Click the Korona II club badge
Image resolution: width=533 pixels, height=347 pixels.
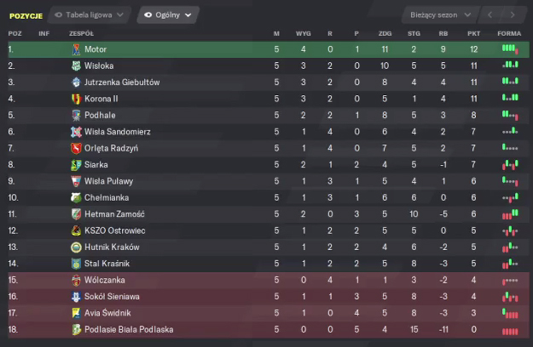coord(77,99)
